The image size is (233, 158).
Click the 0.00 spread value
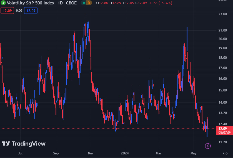click(x=19, y=11)
